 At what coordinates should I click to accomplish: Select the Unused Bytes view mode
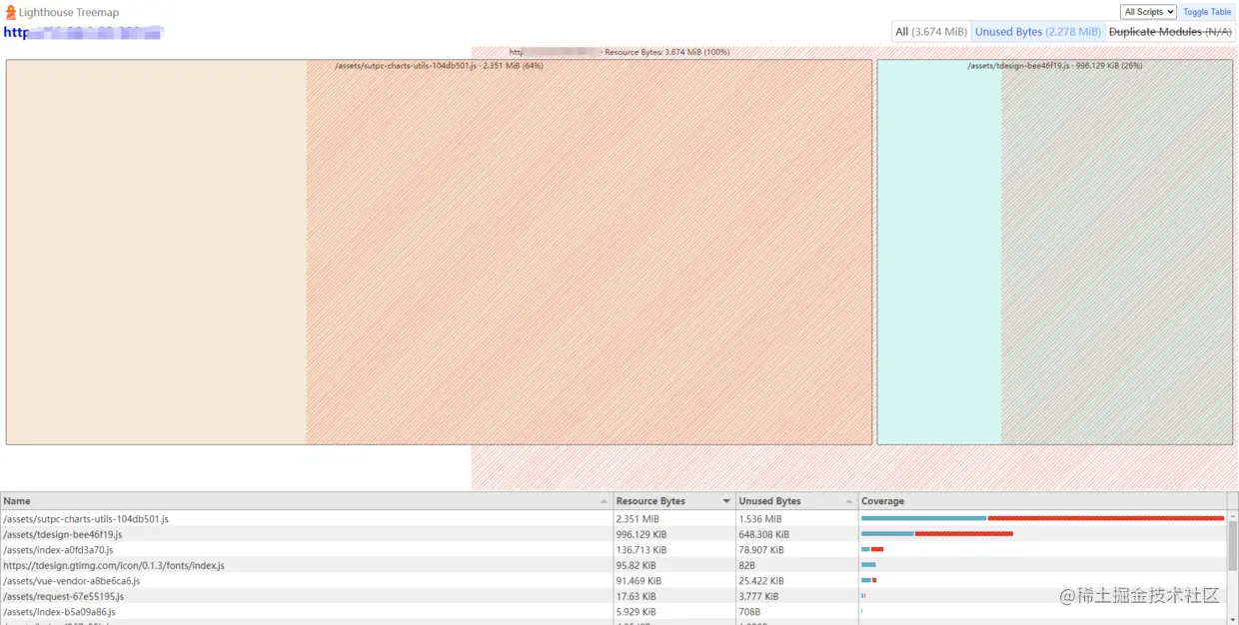[1037, 32]
